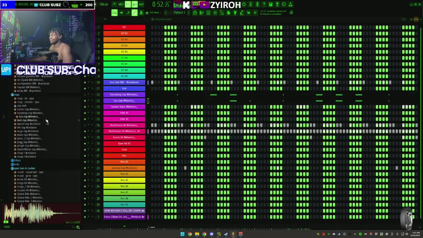Open the Kick channel button

pos(124,88)
